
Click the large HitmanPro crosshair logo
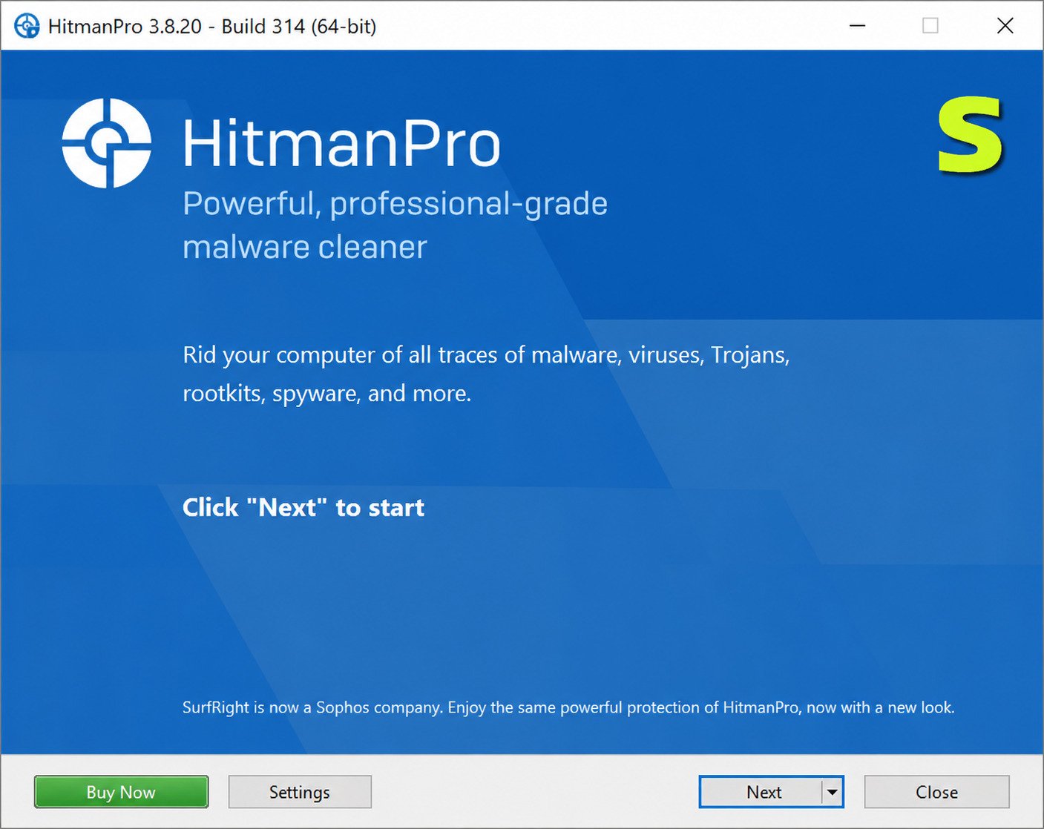coord(107,143)
